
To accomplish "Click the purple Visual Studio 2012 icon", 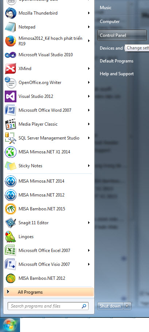I will tap(10, 96).
